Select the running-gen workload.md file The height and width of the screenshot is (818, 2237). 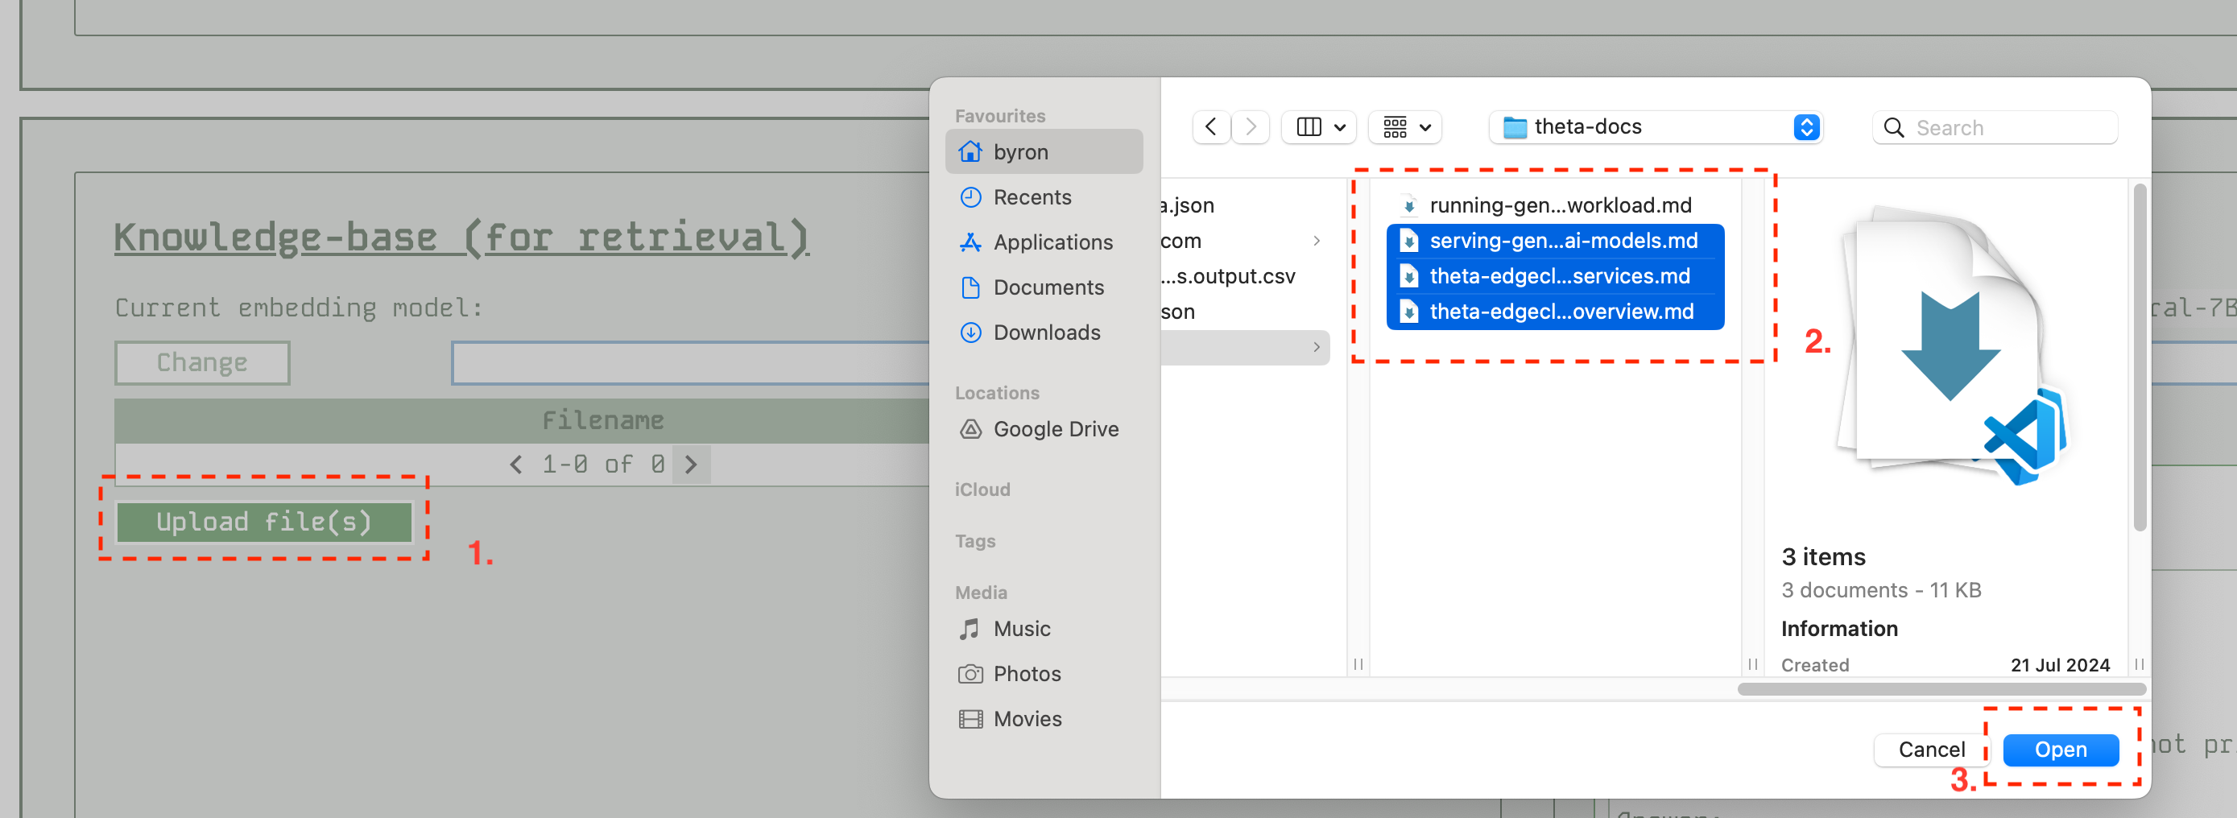[1561, 205]
